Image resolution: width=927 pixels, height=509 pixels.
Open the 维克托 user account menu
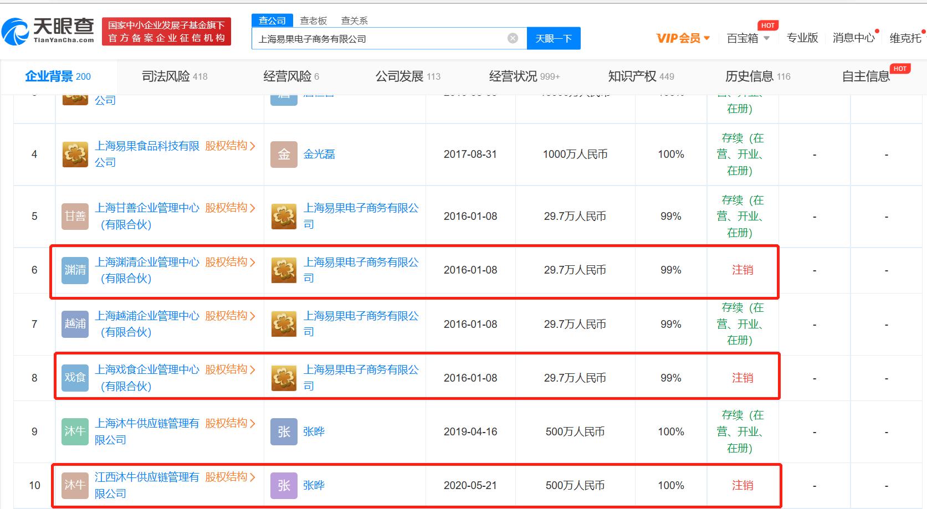(905, 38)
